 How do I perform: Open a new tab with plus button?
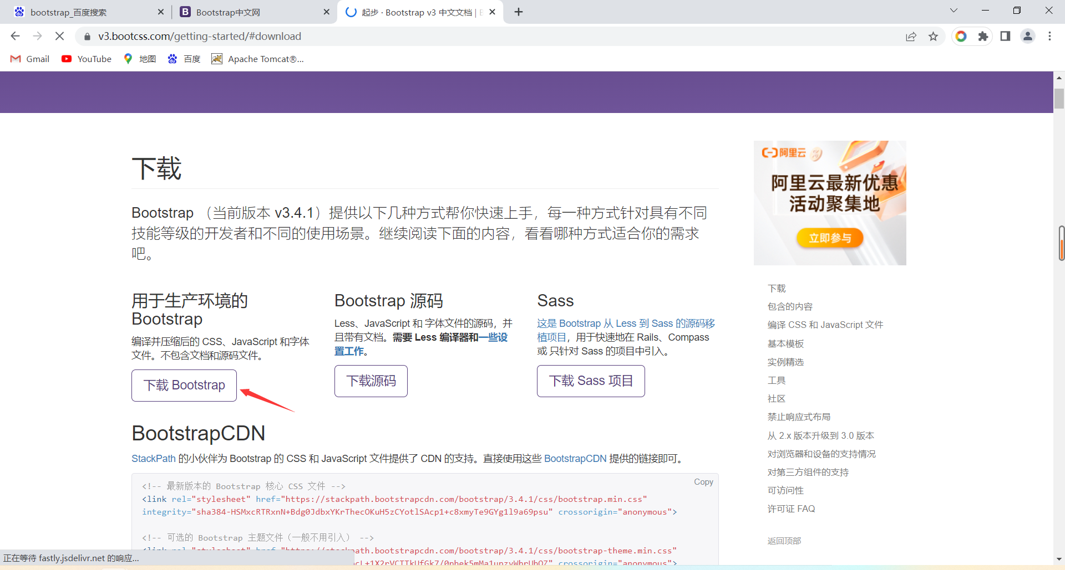519,12
